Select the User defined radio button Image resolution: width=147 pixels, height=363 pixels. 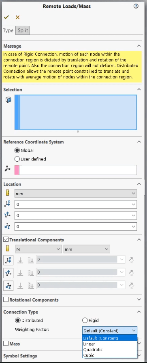click(x=17, y=159)
